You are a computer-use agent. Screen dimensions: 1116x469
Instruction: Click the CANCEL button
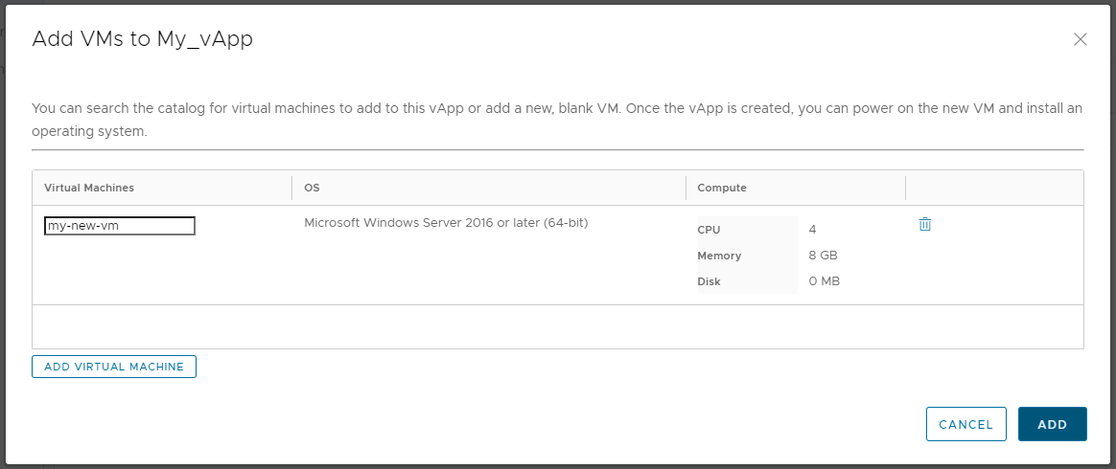(965, 424)
